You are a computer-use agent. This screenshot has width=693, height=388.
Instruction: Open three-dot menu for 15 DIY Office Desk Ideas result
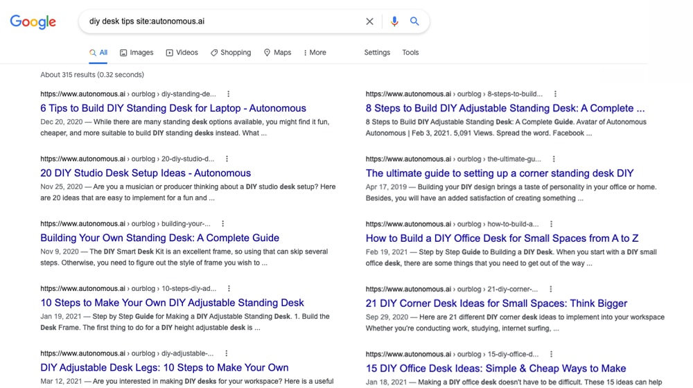(551, 354)
